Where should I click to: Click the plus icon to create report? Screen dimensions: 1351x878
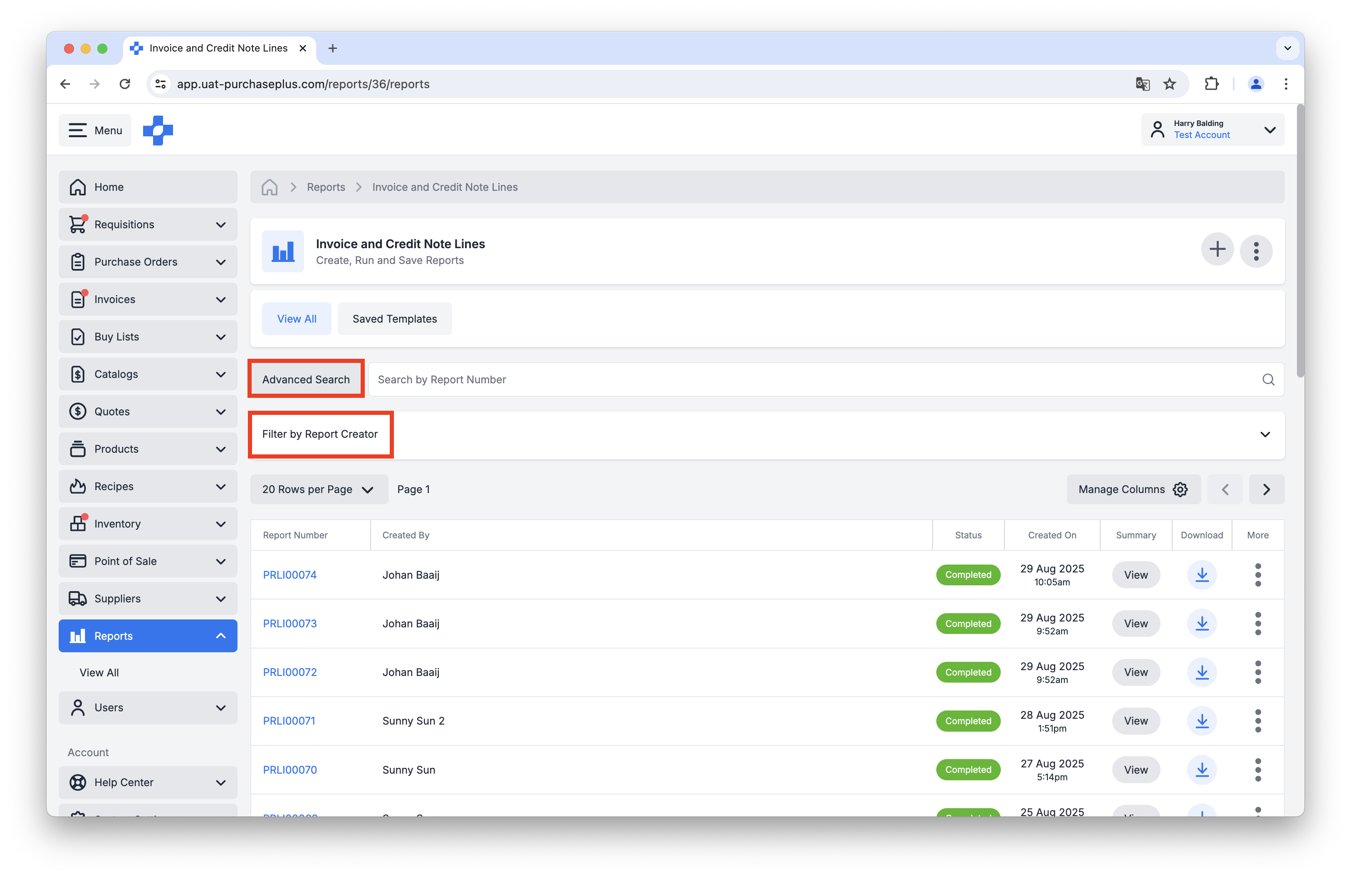click(x=1217, y=249)
